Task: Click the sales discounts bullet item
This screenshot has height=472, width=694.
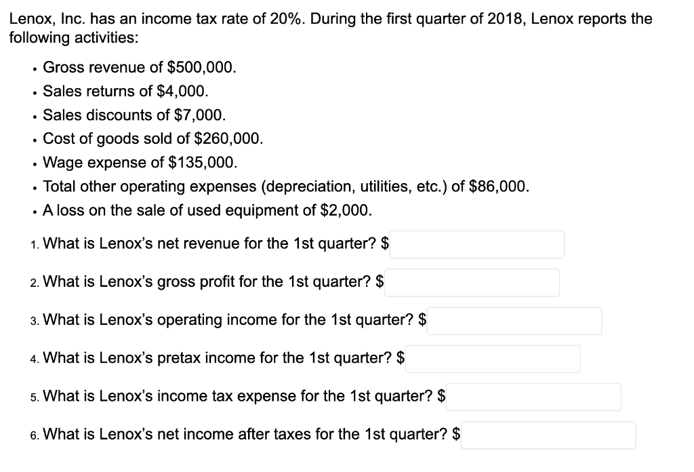Action: tap(133, 115)
